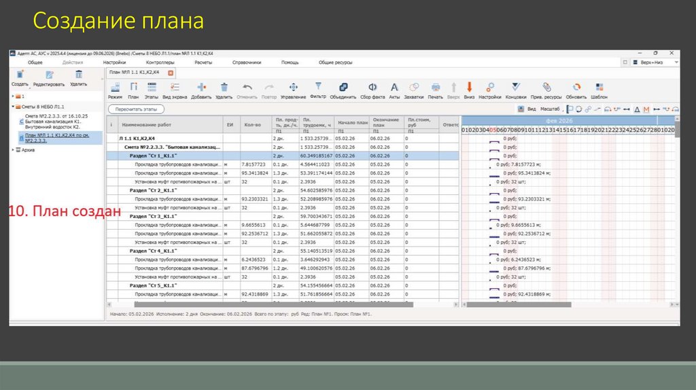Open the toolbar Настройки icon

click(490, 88)
